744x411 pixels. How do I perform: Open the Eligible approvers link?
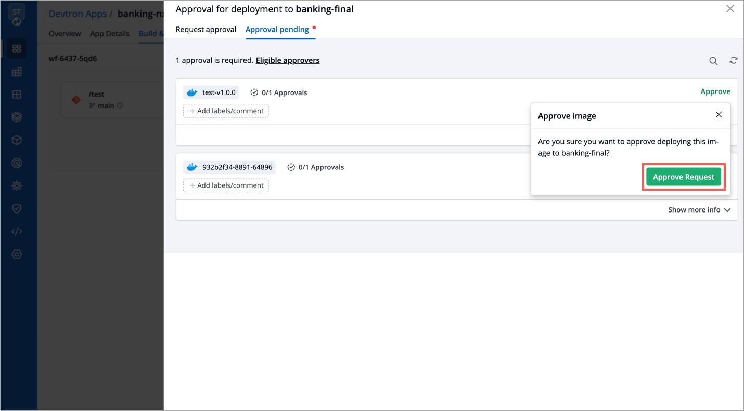coord(287,60)
